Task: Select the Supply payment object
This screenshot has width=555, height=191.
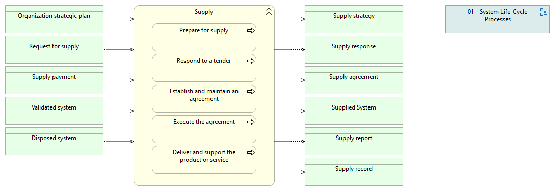Action: (x=54, y=80)
